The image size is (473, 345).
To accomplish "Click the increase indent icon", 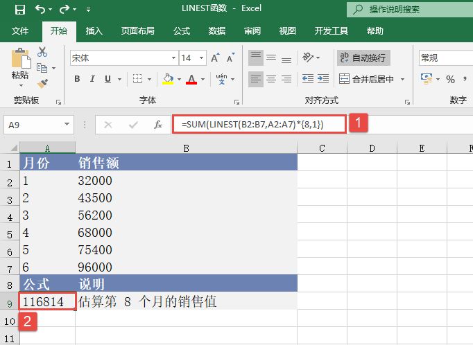I will [x=324, y=79].
